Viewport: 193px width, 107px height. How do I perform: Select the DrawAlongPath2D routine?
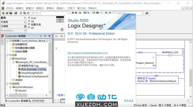(32, 73)
